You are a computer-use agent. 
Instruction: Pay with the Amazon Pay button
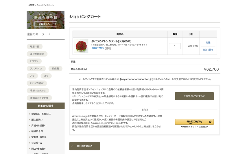[194, 122]
